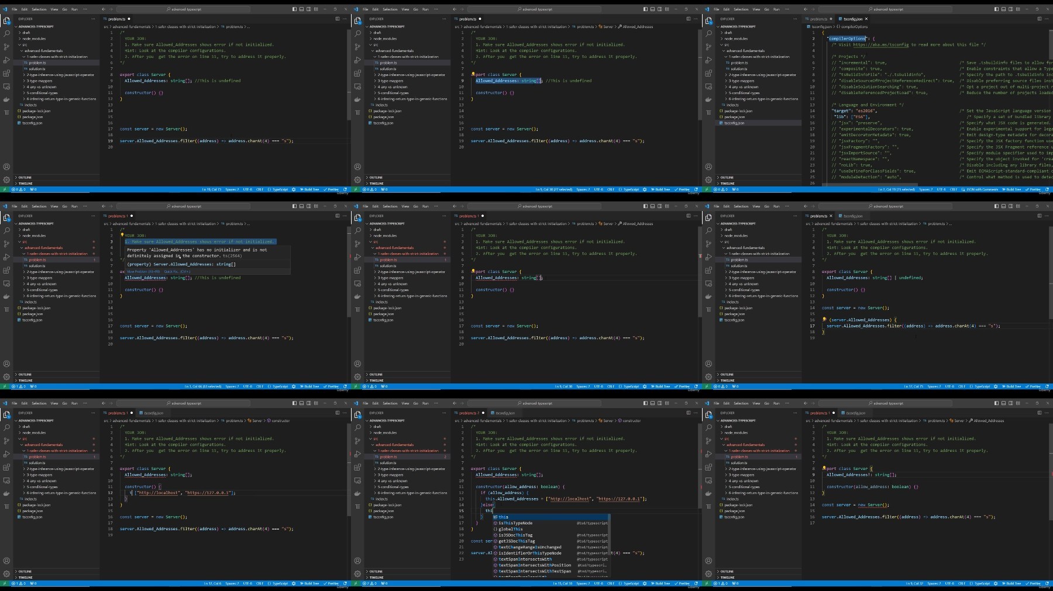Collapse ADVANCED-TYPESCRIPT root in the error tooltip window
Screen dimensions: 1053x591
pyautogui.click(x=35, y=223)
